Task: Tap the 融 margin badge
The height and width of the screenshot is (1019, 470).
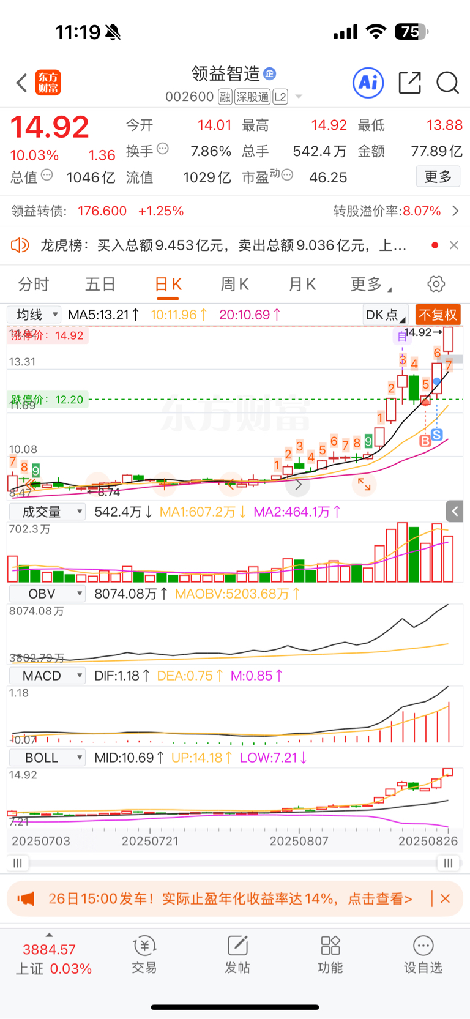Action: pyautogui.click(x=225, y=97)
